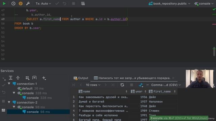Sort by the first_name column header
Image resolution: width=216 pixels, height=121 pixels.
click(x=162, y=91)
